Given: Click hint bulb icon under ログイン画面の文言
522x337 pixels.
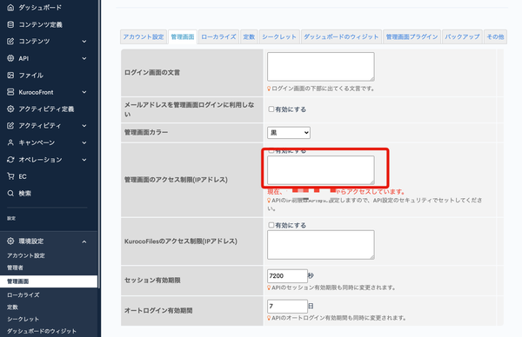Looking at the screenshot, I should click(269, 89).
